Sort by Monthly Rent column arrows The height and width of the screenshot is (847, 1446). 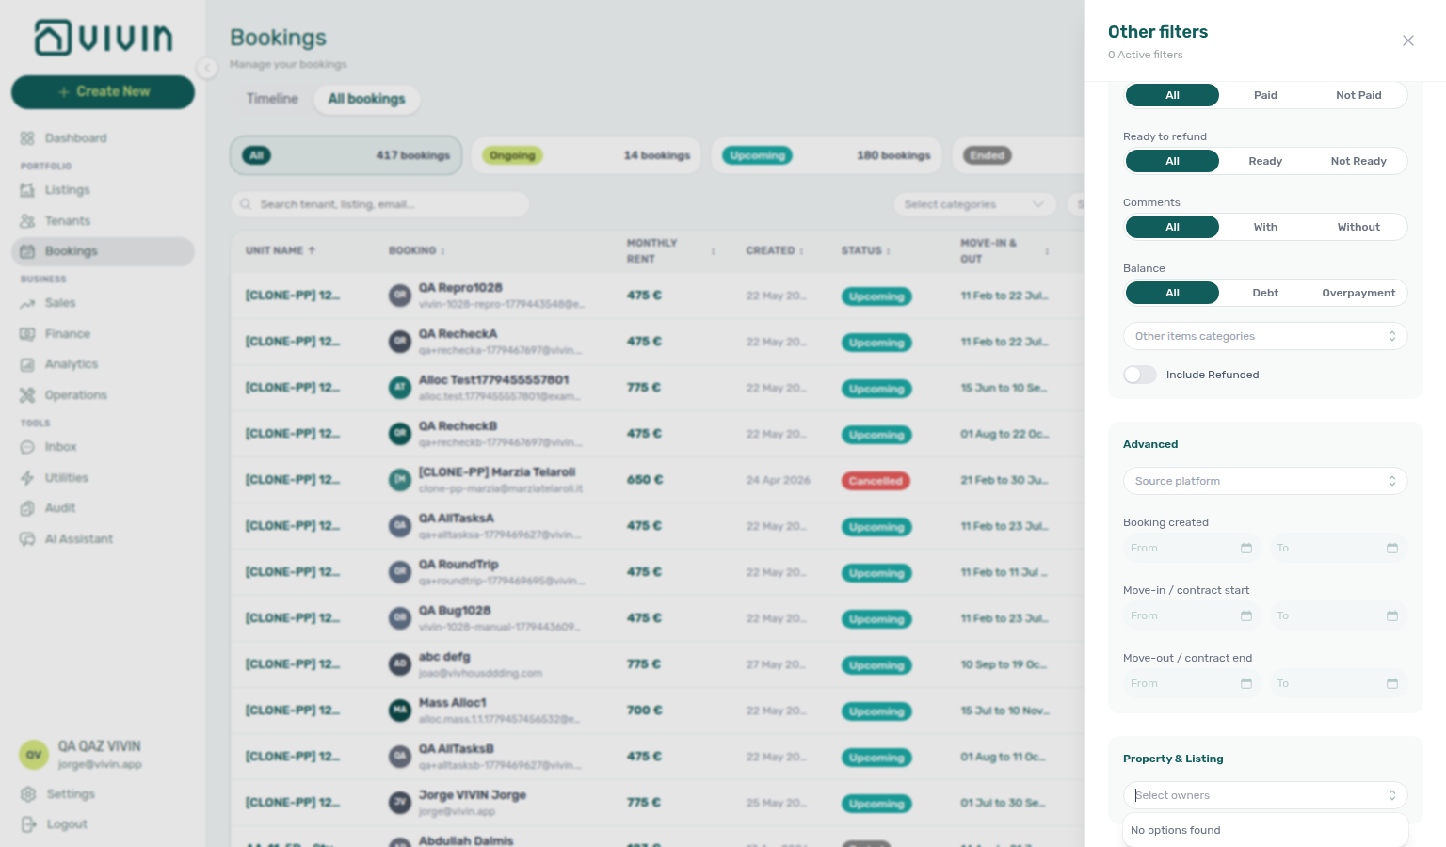[714, 251]
